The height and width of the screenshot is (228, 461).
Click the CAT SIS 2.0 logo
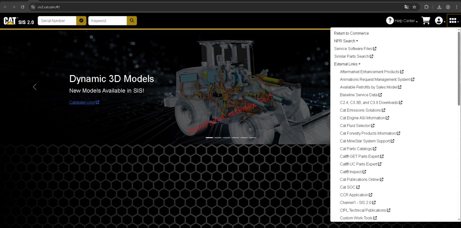19,20
